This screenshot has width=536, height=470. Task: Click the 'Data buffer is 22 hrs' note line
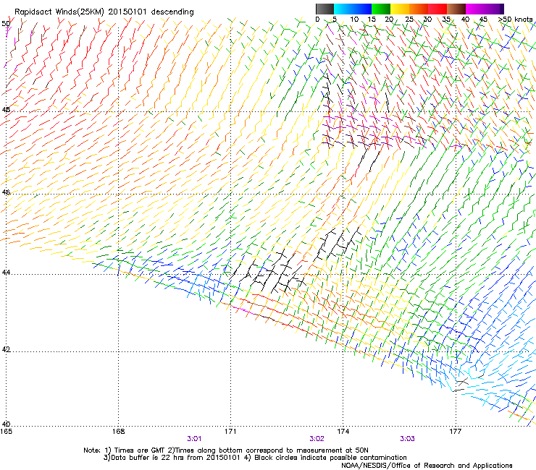[x=255, y=458]
